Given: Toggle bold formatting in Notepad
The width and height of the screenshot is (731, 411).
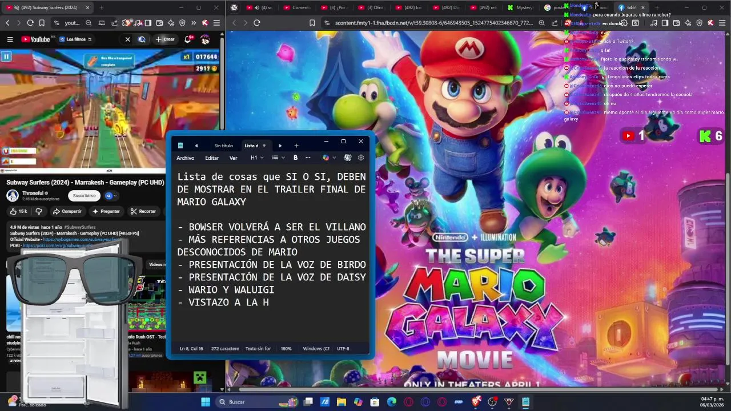Looking at the screenshot, I should click(x=295, y=158).
